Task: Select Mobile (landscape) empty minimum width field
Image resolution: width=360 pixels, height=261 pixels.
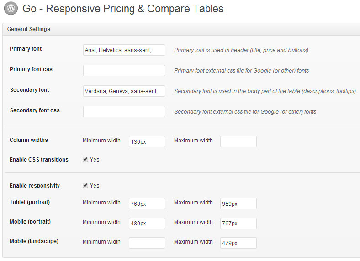Action: click(x=147, y=243)
